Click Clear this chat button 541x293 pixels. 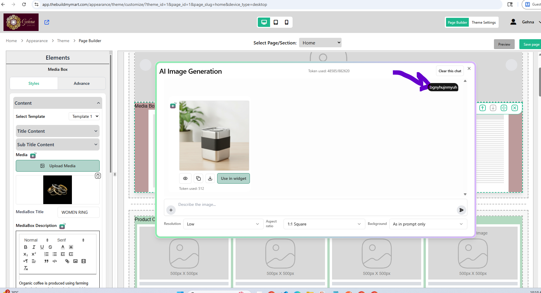click(450, 71)
